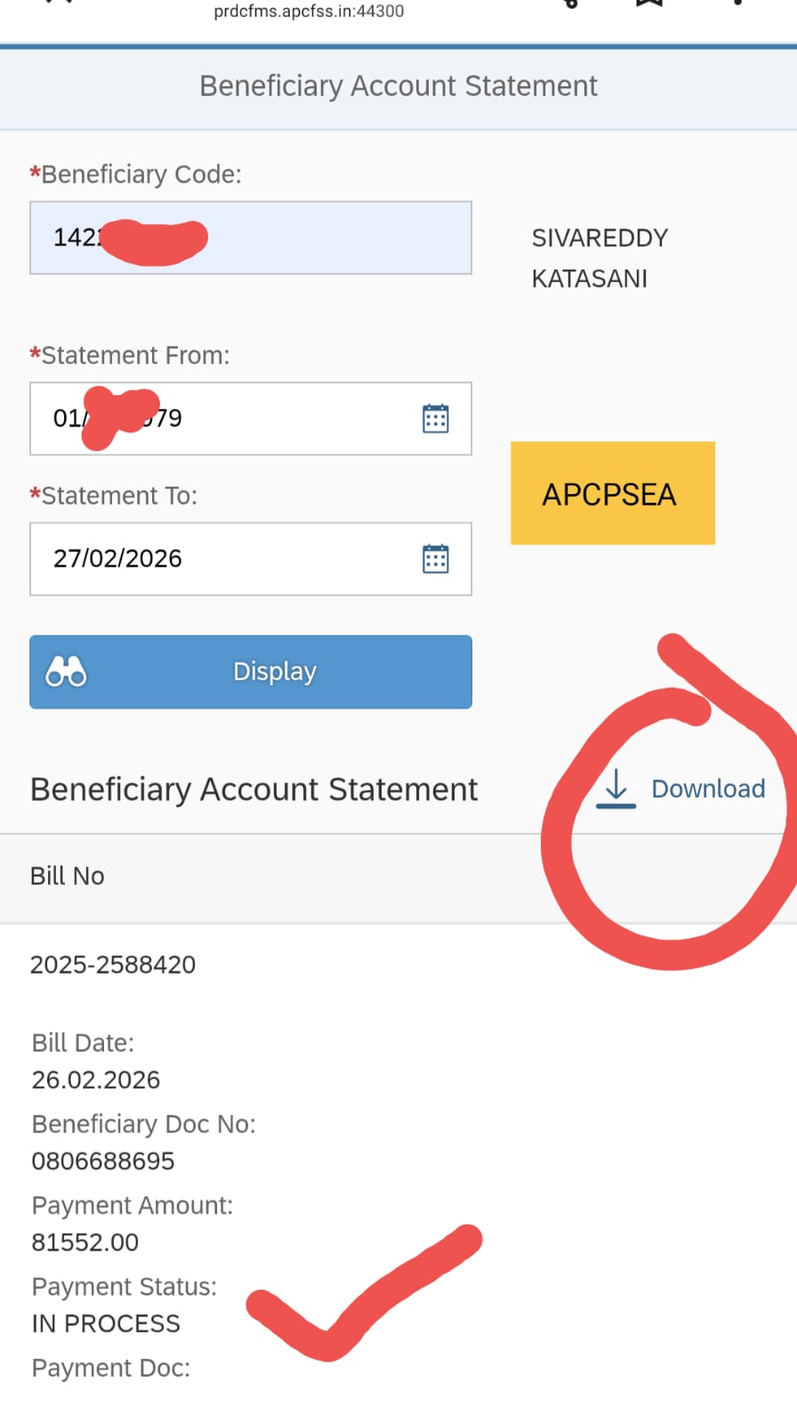
Task: Select payment amount 81552.00
Action: point(85,1242)
